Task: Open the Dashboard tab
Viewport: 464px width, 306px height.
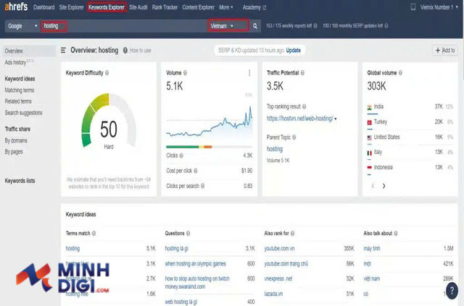Action: pyautogui.click(x=43, y=7)
